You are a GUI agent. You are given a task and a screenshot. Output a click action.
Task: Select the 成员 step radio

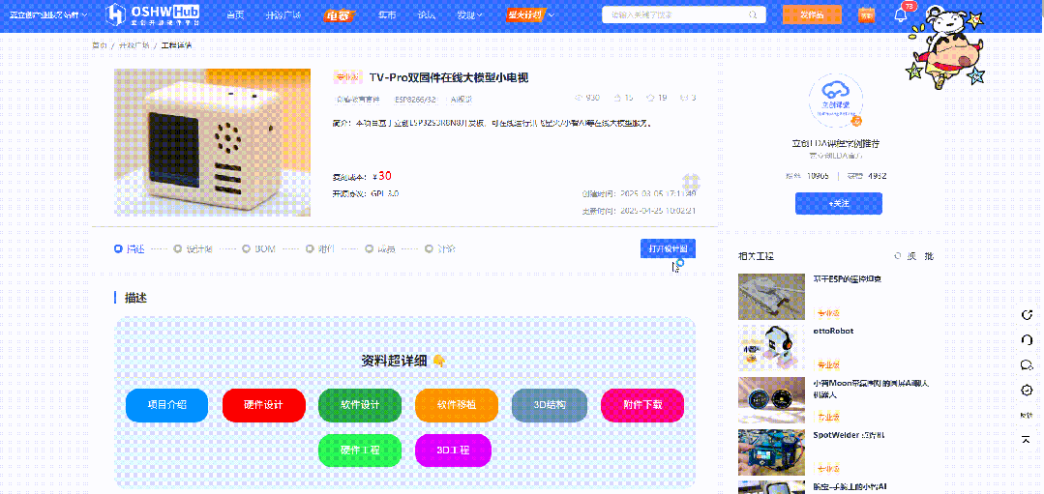point(369,249)
